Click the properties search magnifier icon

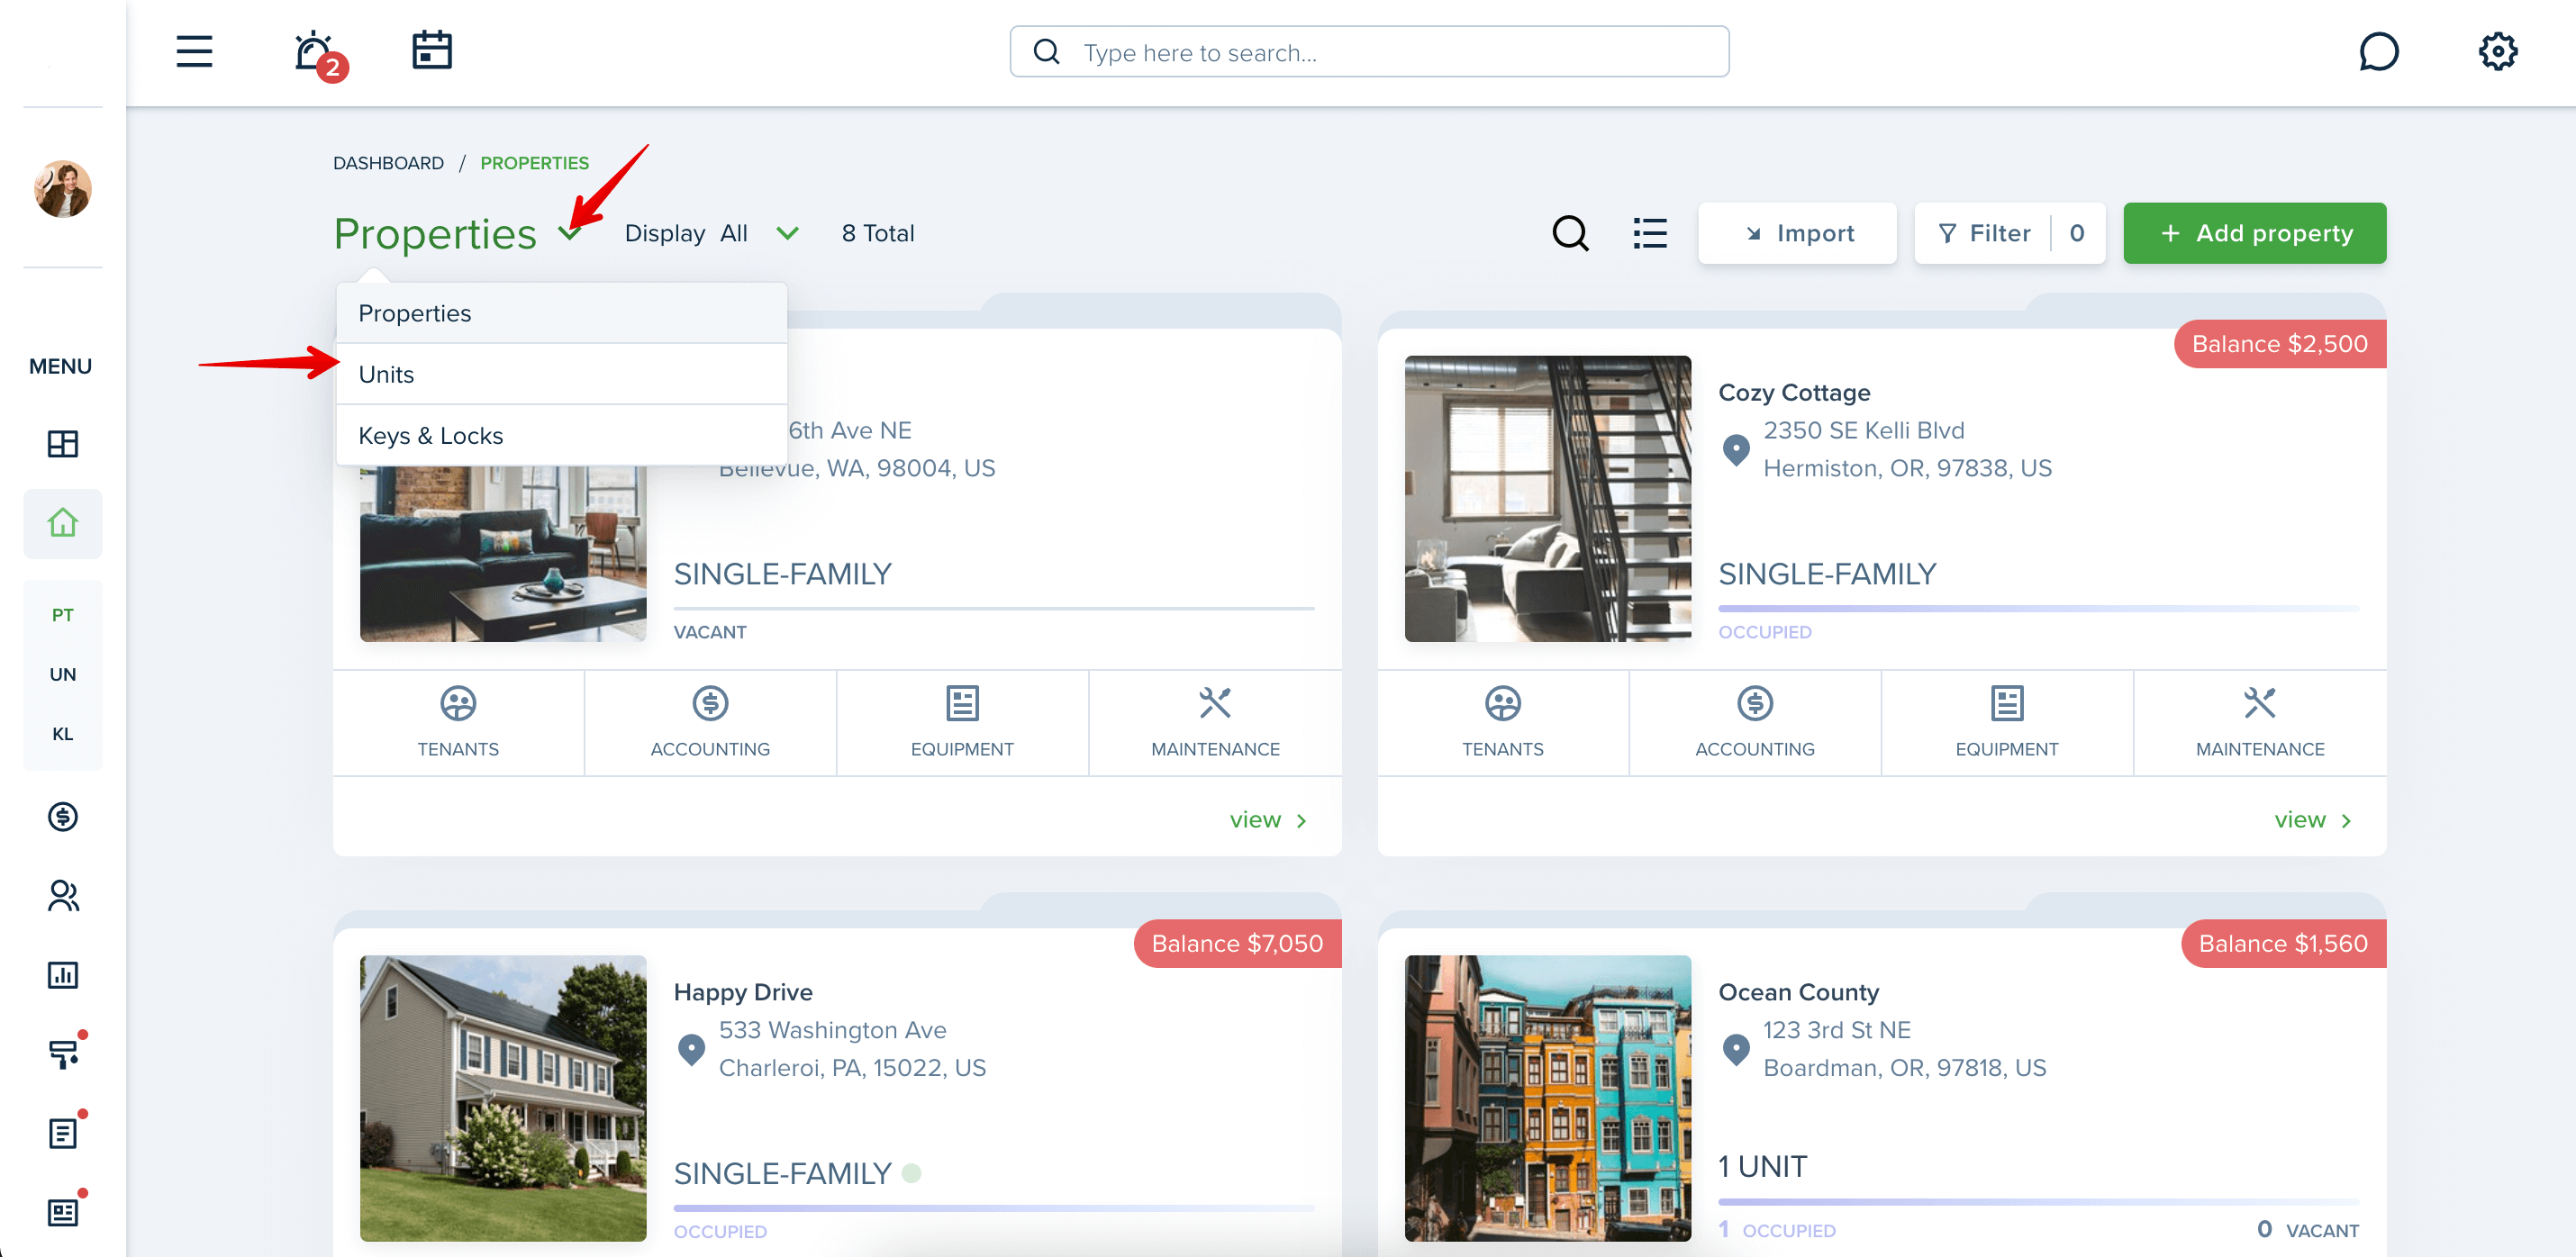point(1570,233)
